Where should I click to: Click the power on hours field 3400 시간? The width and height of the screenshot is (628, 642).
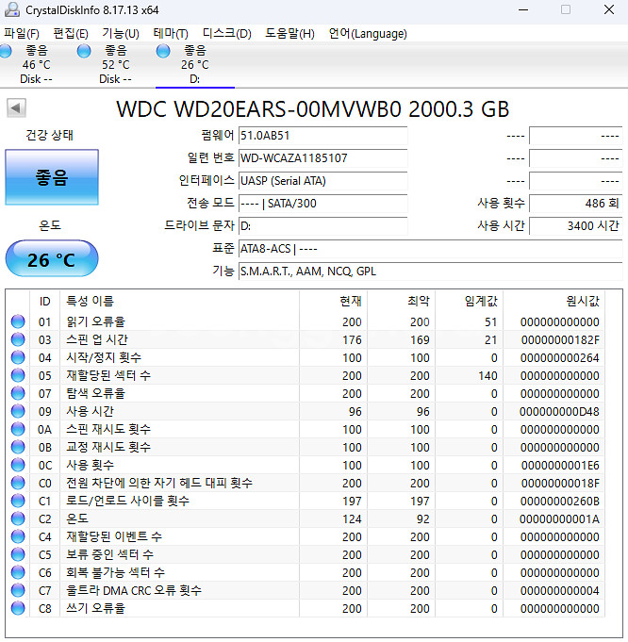point(575,225)
